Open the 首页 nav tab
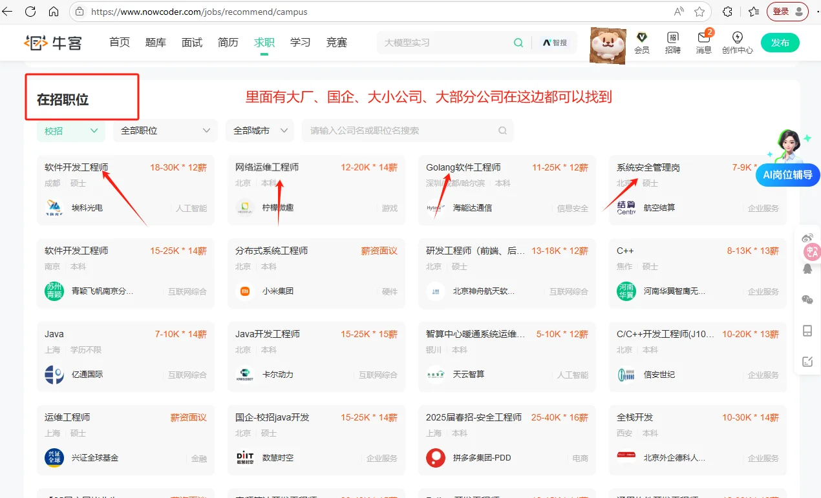This screenshot has height=498, width=821. pos(120,43)
